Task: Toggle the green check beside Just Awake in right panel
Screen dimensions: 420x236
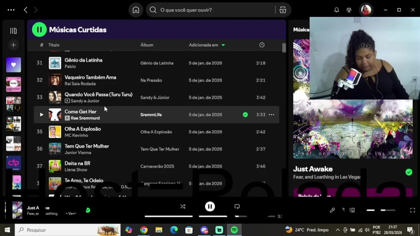Action: (x=409, y=172)
